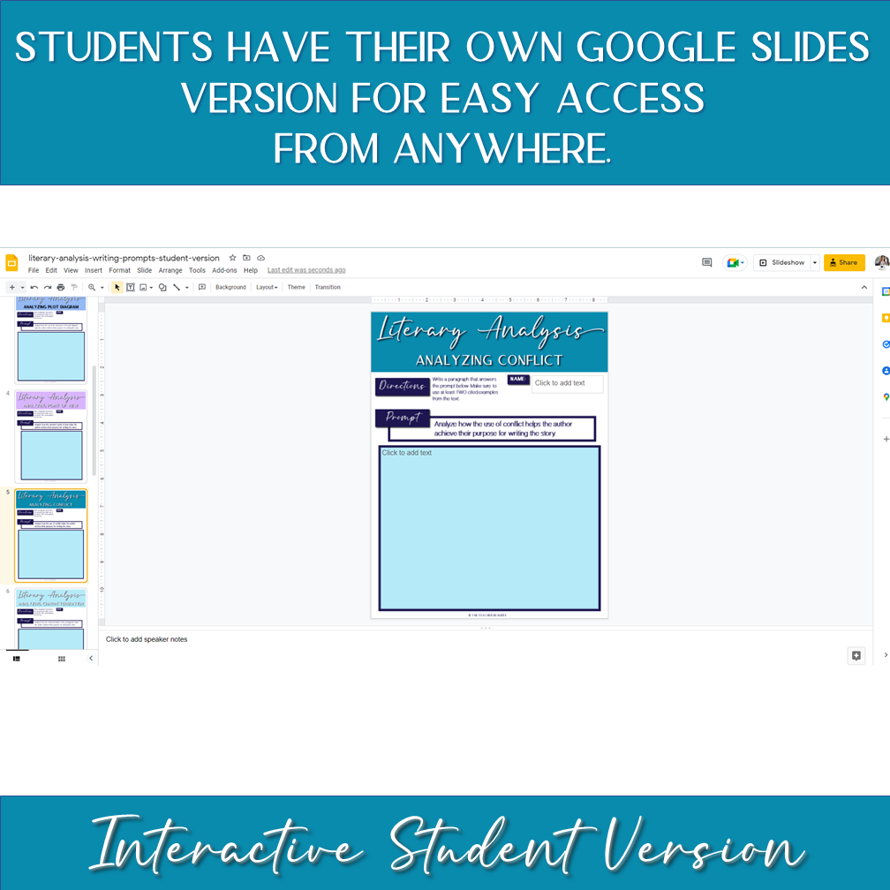Switch to filmstrip view
The image size is (890, 890).
(16, 659)
